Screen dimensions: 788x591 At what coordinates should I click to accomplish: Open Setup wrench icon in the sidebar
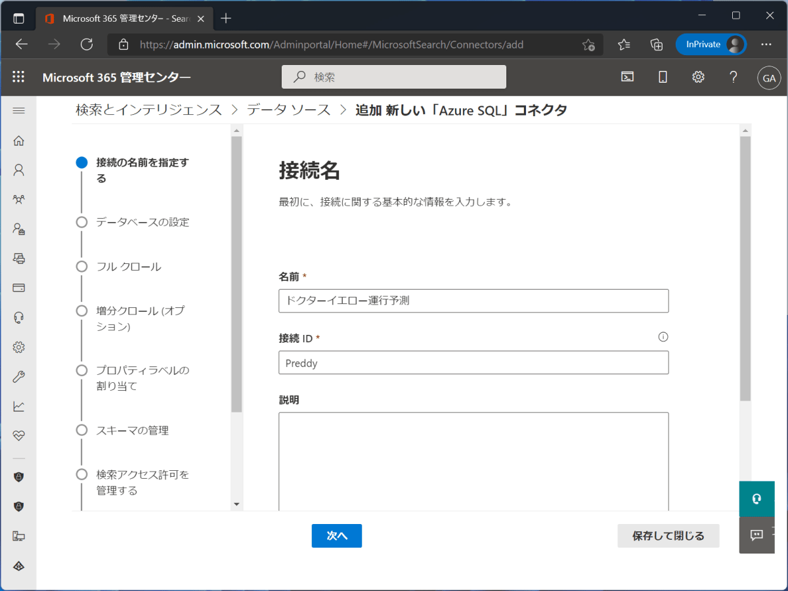[18, 377]
